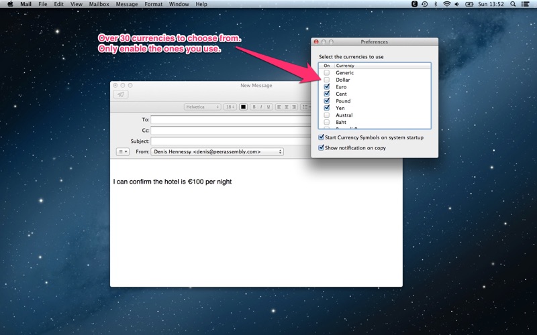
Task: Toggle italic formatting in New Message
Action: 261,107
